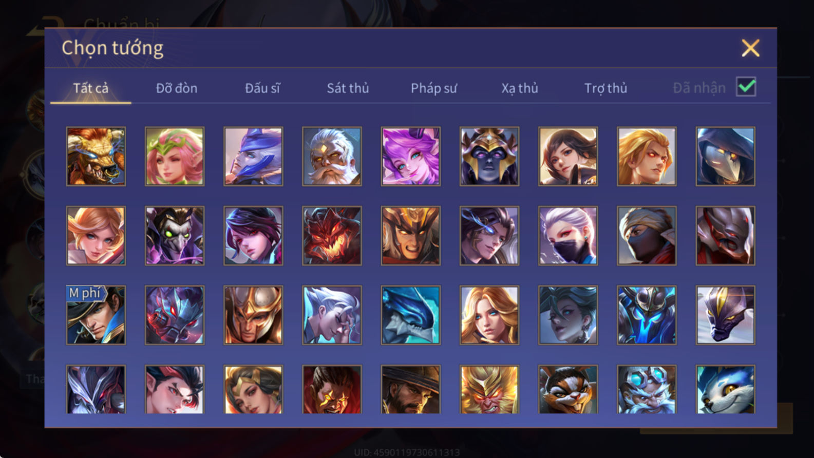The width and height of the screenshot is (814, 458).
Task: Pick the pink-haired flower crown hero
Action: [175, 156]
